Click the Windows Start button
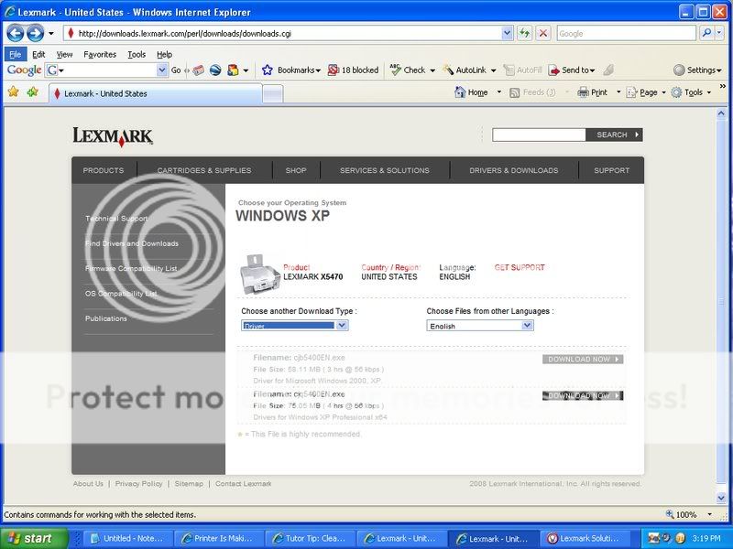733x549 pixels. (x=33, y=538)
